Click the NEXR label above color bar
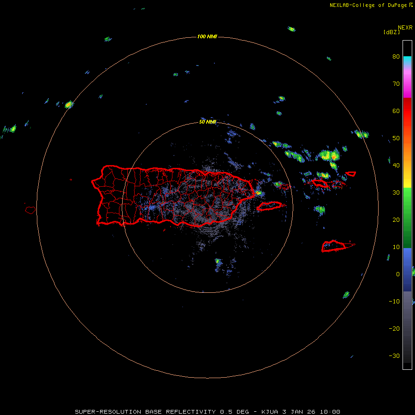The width and height of the screenshot is (415, 415). (405, 28)
